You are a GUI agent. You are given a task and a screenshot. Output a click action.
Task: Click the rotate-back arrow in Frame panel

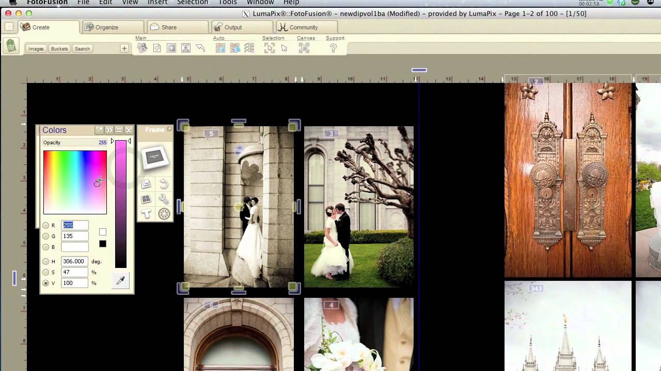point(164,184)
